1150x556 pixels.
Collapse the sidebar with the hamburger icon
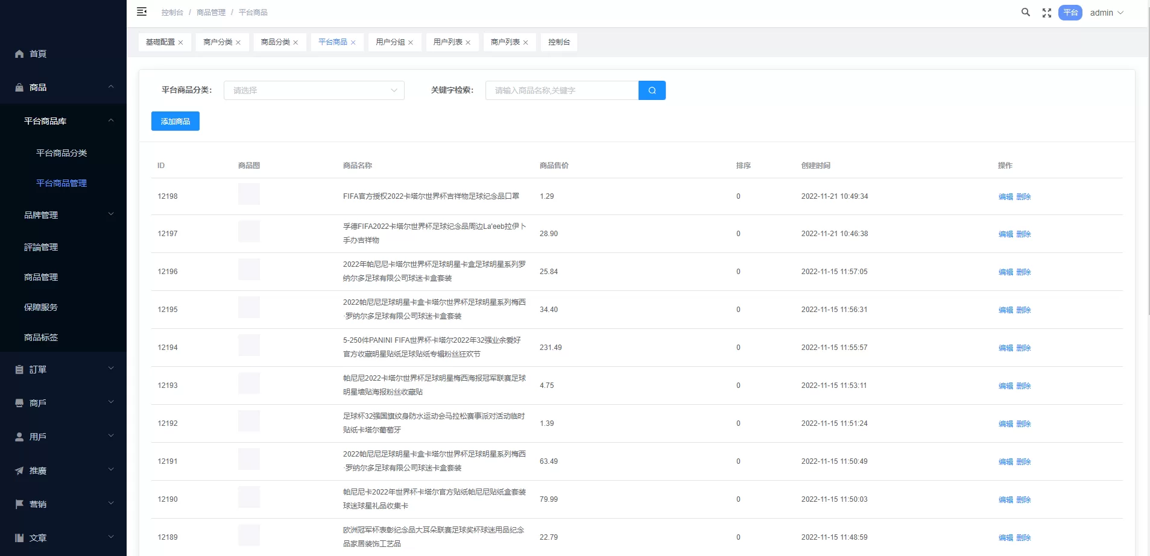click(x=142, y=12)
